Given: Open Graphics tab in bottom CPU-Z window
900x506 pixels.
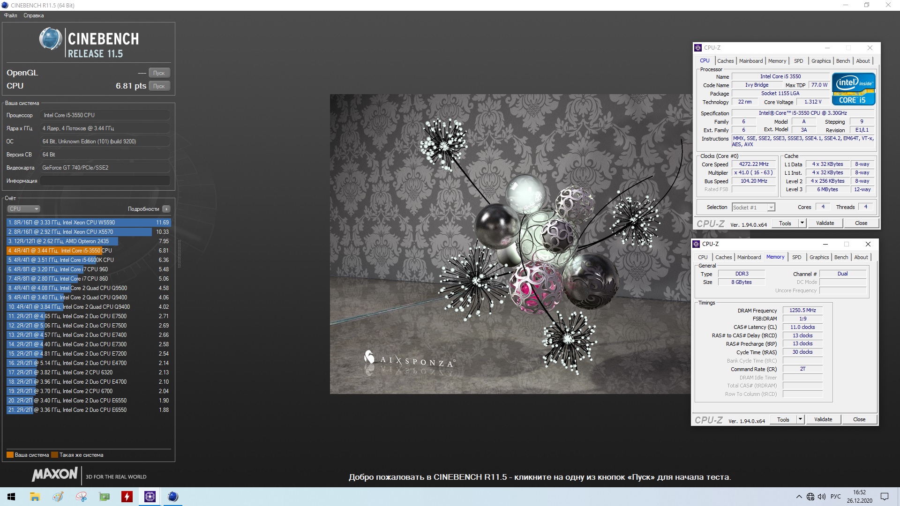Looking at the screenshot, I should tap(819, 257).
